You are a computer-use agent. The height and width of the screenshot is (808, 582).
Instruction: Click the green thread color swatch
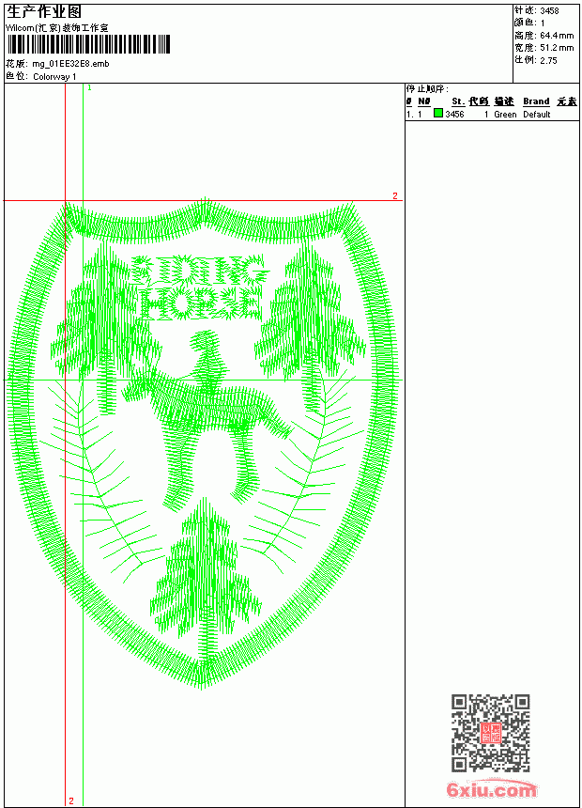[437, 114]
